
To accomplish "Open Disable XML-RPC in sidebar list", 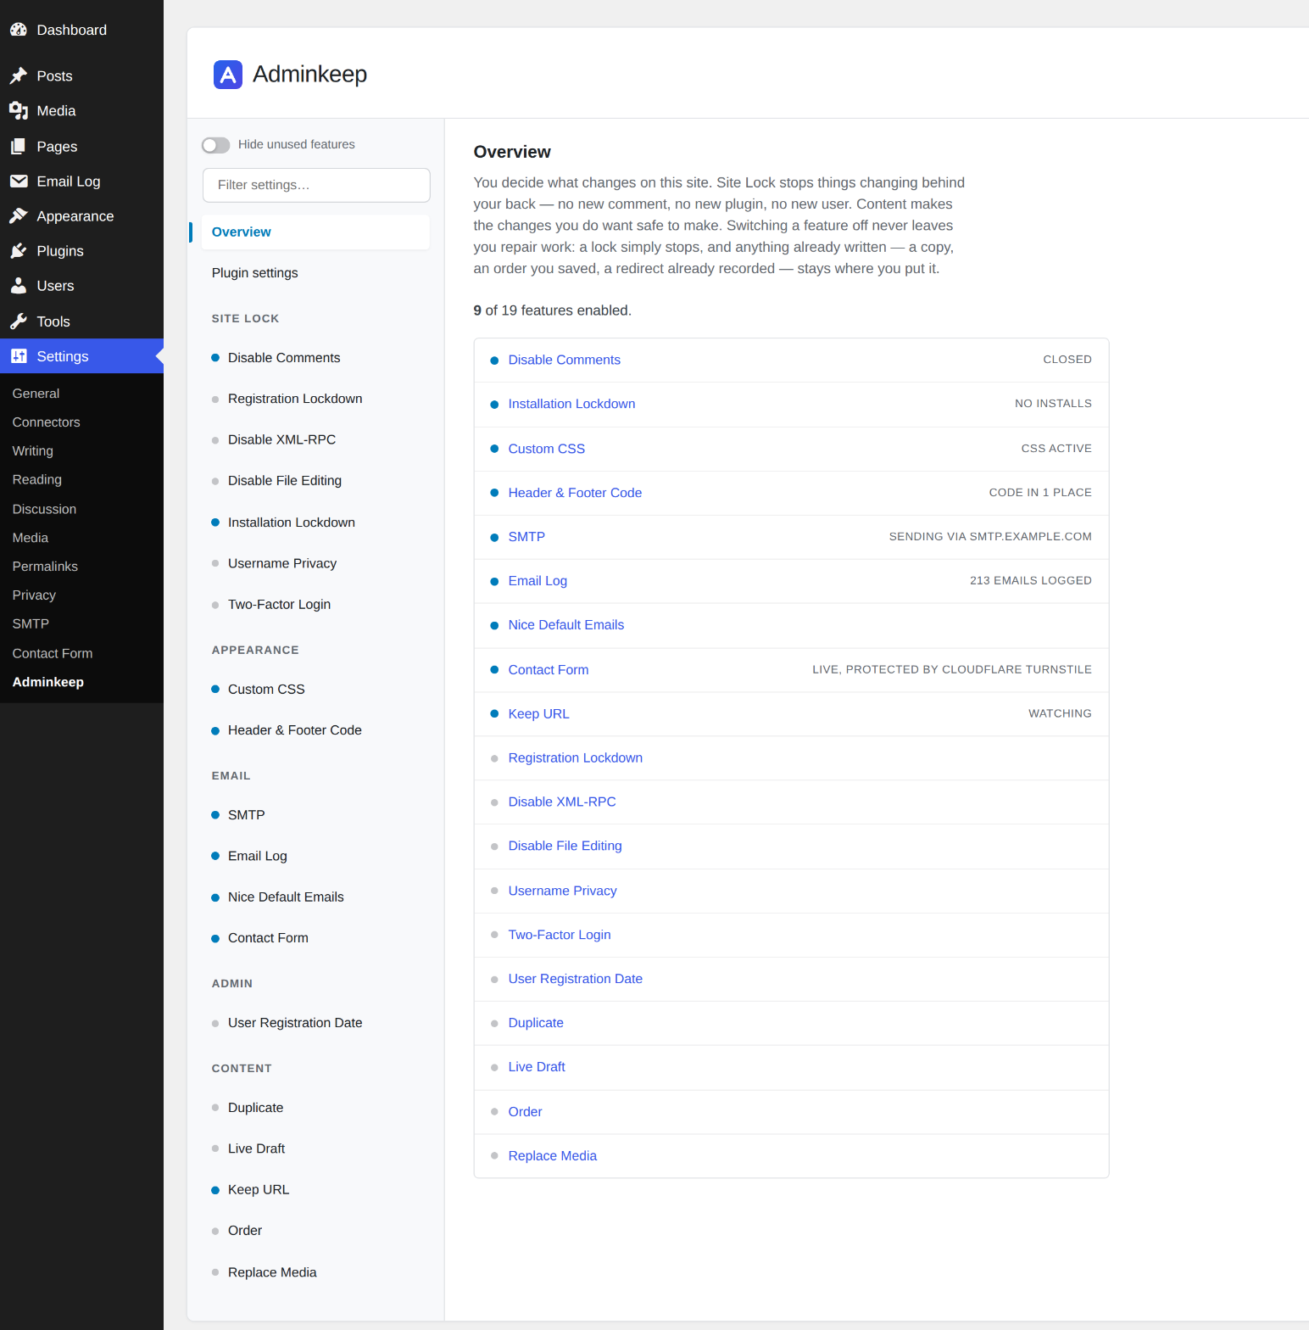I will (x=281, y=439).
